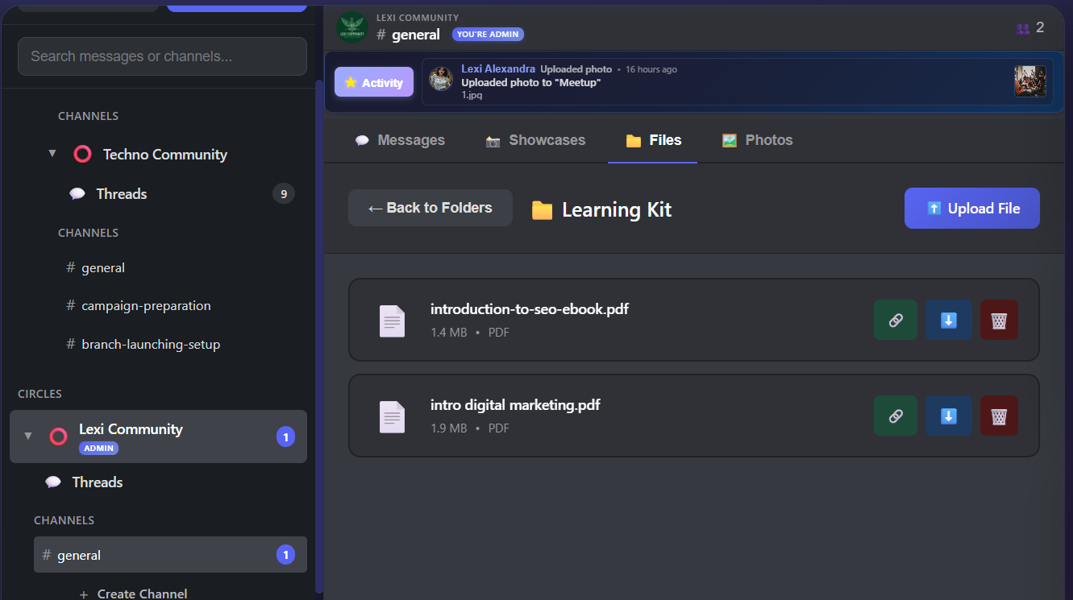
Task: Collapse the Techno Community section
Action: pos(52,153)
